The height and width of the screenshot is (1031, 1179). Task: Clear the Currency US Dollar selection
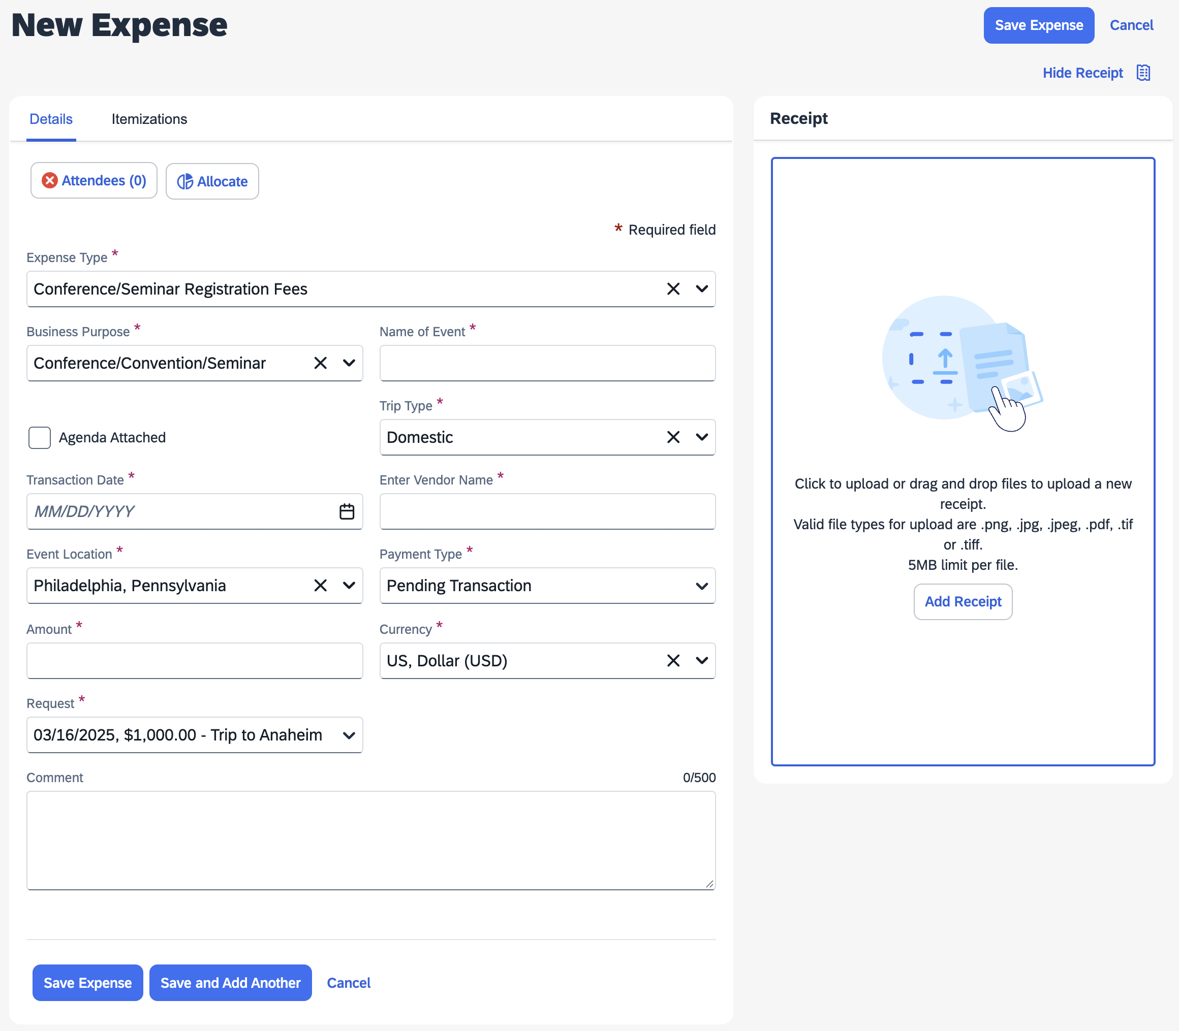pyautogui.click(x=673, y=660)
